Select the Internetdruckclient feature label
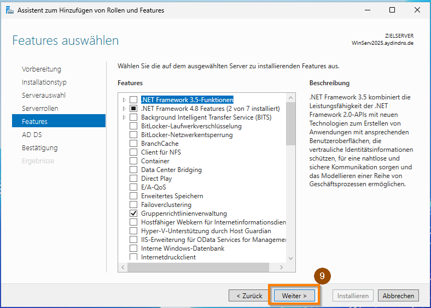The height and width of the screenshot is (308, 431). 168,257
